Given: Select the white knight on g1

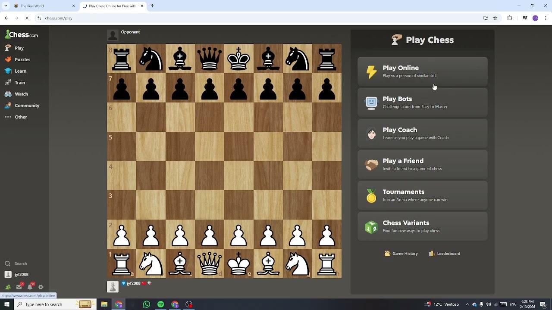Looking at the screenshot, I should point(298,263).
